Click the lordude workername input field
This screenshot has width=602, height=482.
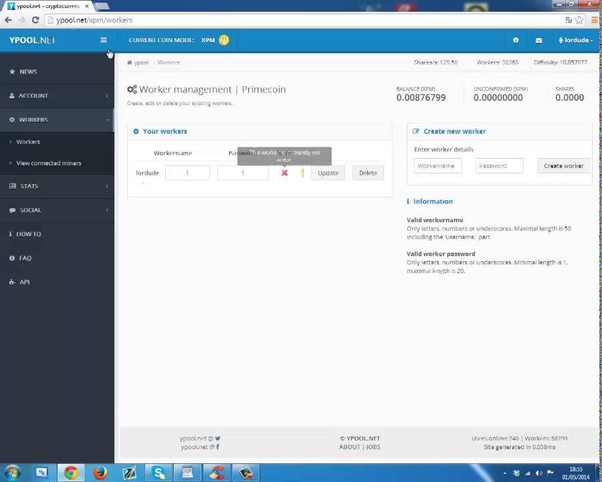click(187, 173)
